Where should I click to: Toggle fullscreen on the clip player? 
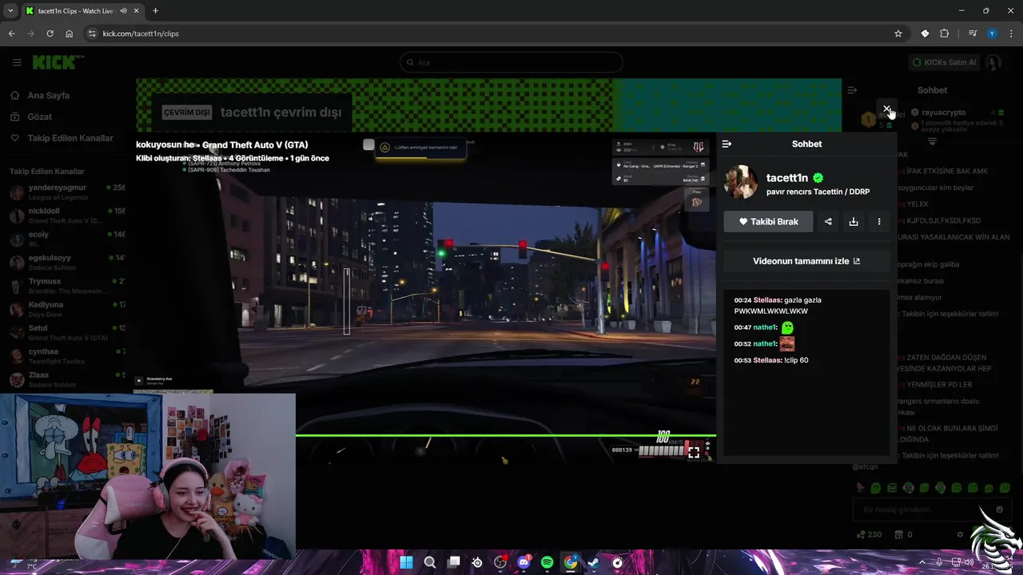coord(694,452)
